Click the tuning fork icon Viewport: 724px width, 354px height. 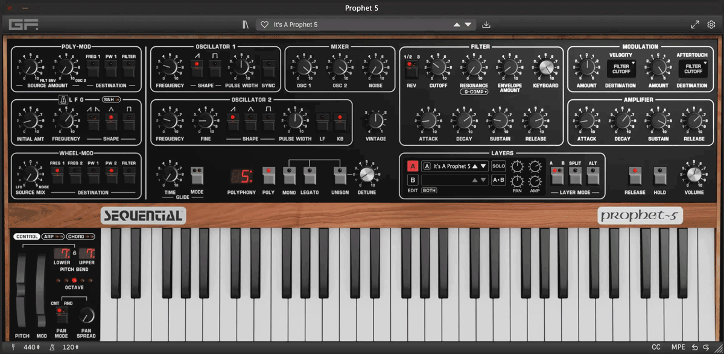(x=14, y=347)
